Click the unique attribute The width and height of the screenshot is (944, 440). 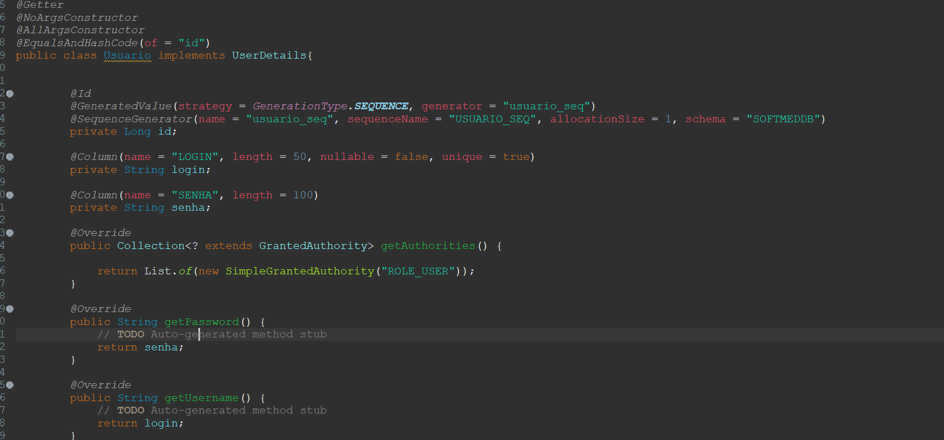tap(462, 157)
